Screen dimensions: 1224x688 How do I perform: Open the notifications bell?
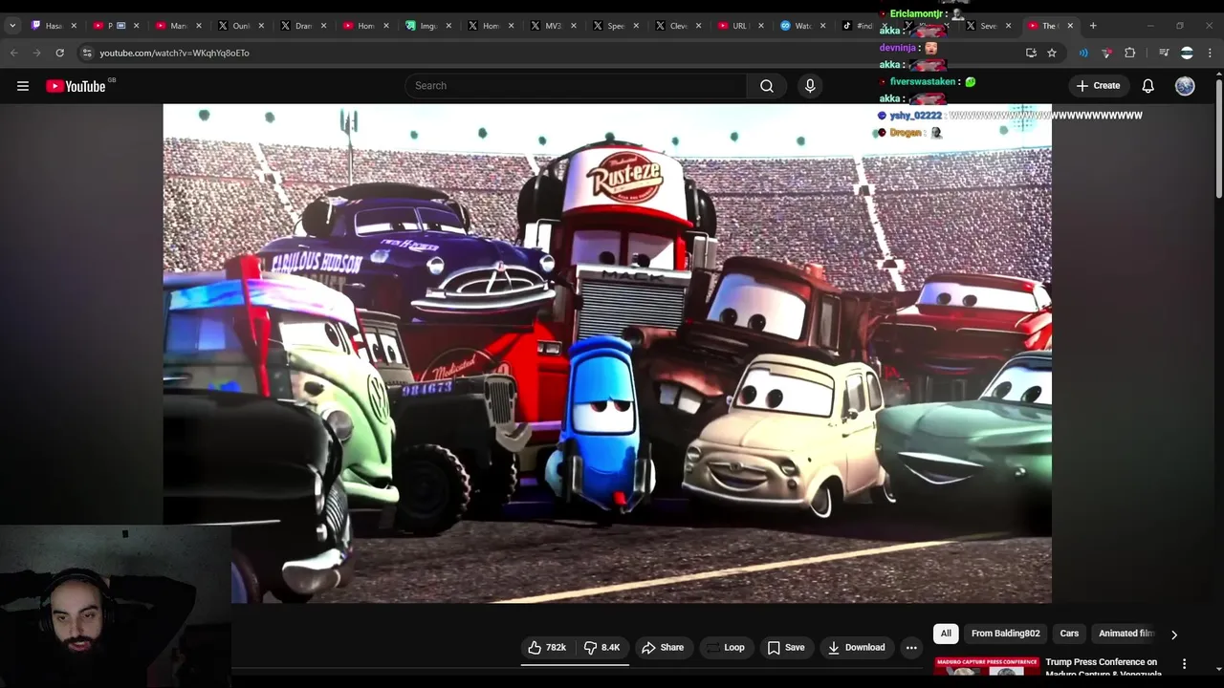point(1148,86)
